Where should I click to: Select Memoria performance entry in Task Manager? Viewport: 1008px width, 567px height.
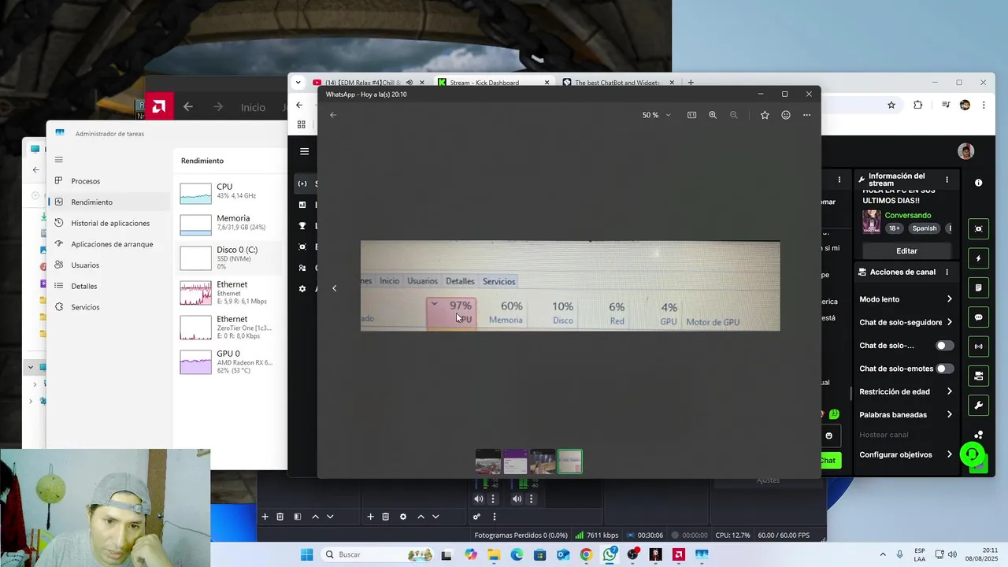[228, 224]
